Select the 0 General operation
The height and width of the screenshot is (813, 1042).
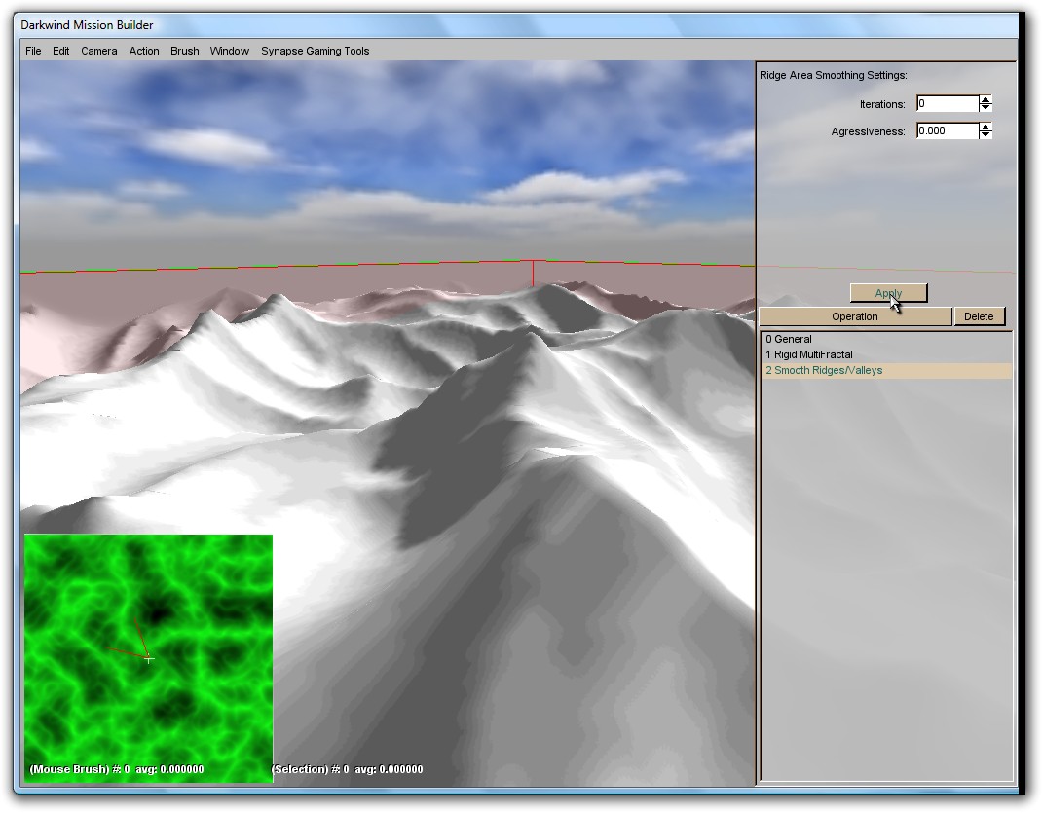[789, 340]
